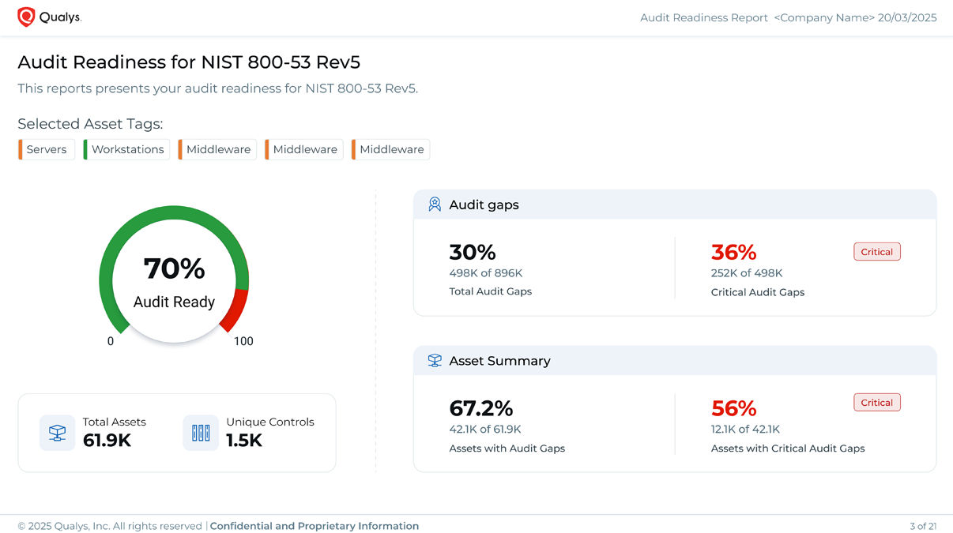The height and width of the screenshot is (533, 953).
Task: Select the Total Assets icon
Action: point(57,433)
